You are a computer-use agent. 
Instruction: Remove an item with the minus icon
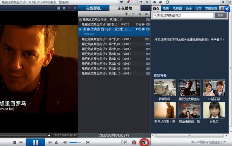click(133, 14)
